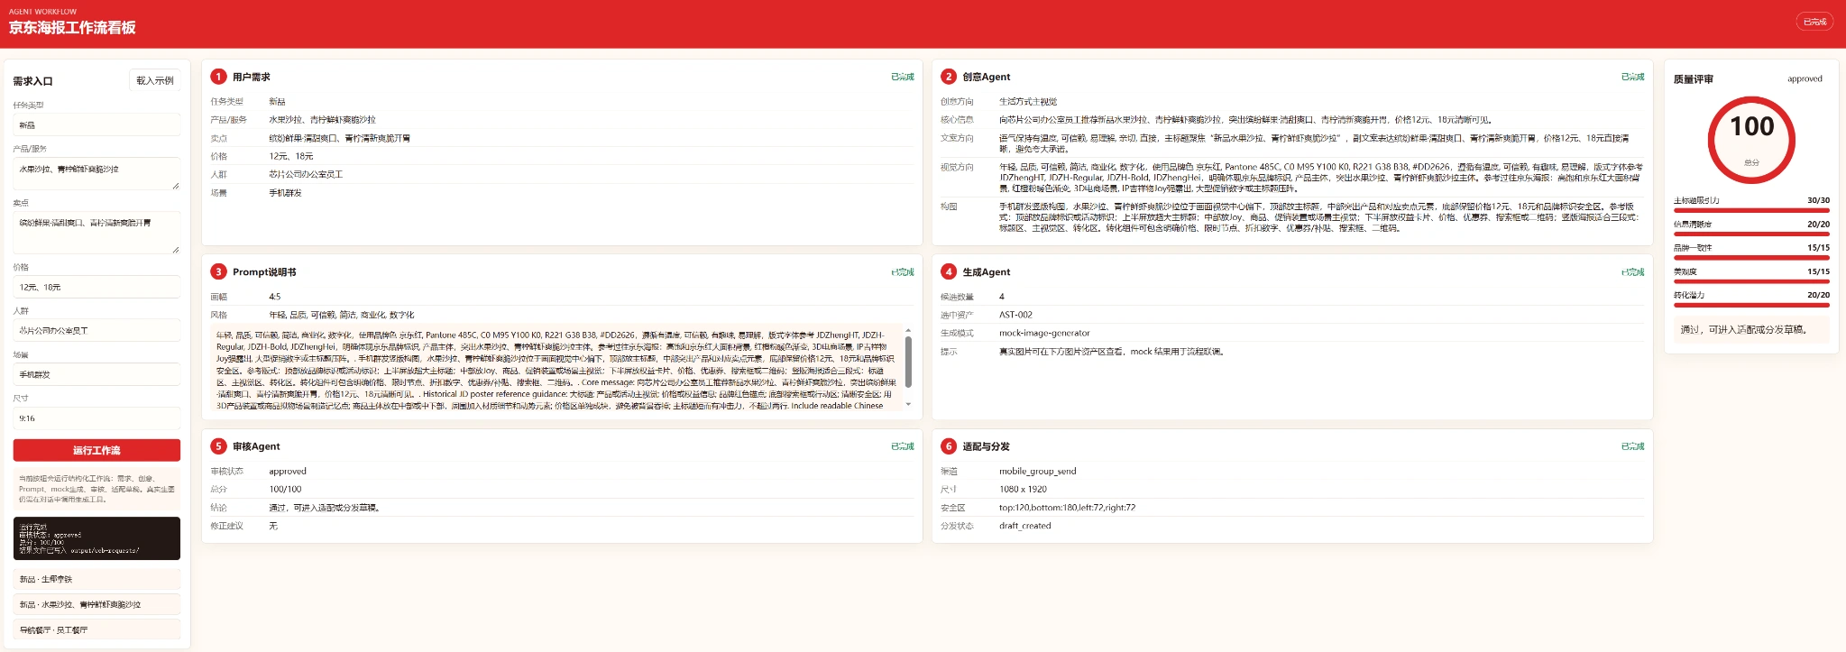Pick the 新品 · 生椰拿铁 example
Viewport: 1846px width, 652px height.
pos(96,579)
